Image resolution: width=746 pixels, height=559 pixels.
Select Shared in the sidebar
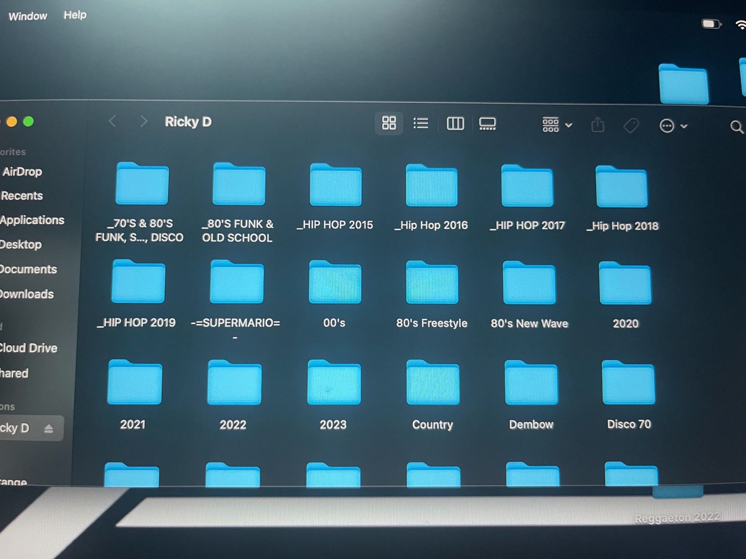[x=14, y=373]
